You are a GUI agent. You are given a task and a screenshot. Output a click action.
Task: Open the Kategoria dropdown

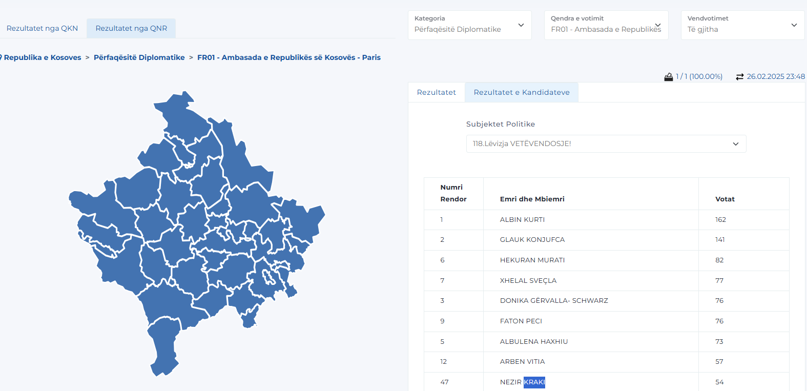coord(470,25)
